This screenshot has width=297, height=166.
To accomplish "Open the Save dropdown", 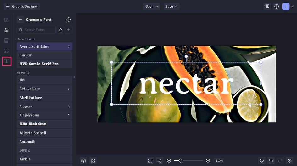I will click(x=171, y=6).
